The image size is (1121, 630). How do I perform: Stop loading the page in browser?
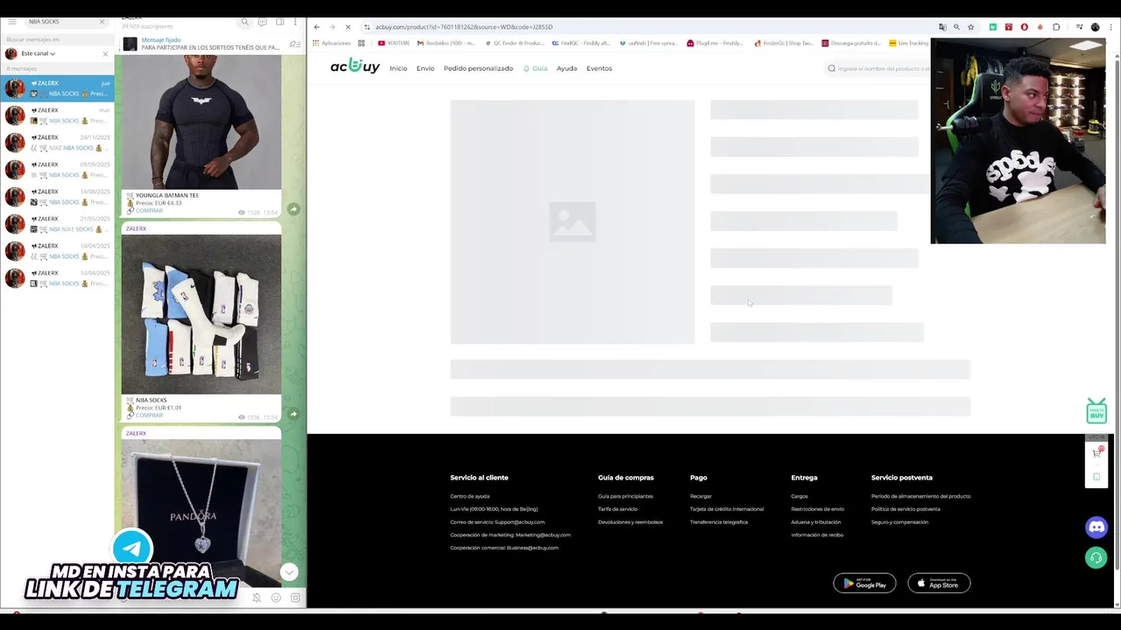point(348,27)
